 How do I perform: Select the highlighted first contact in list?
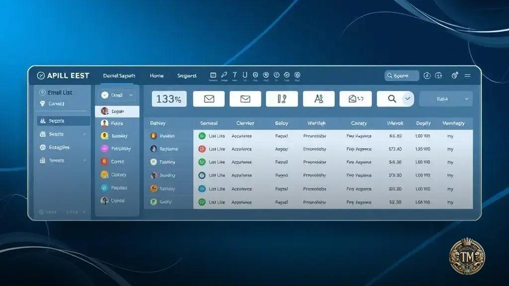pos(117,112)
